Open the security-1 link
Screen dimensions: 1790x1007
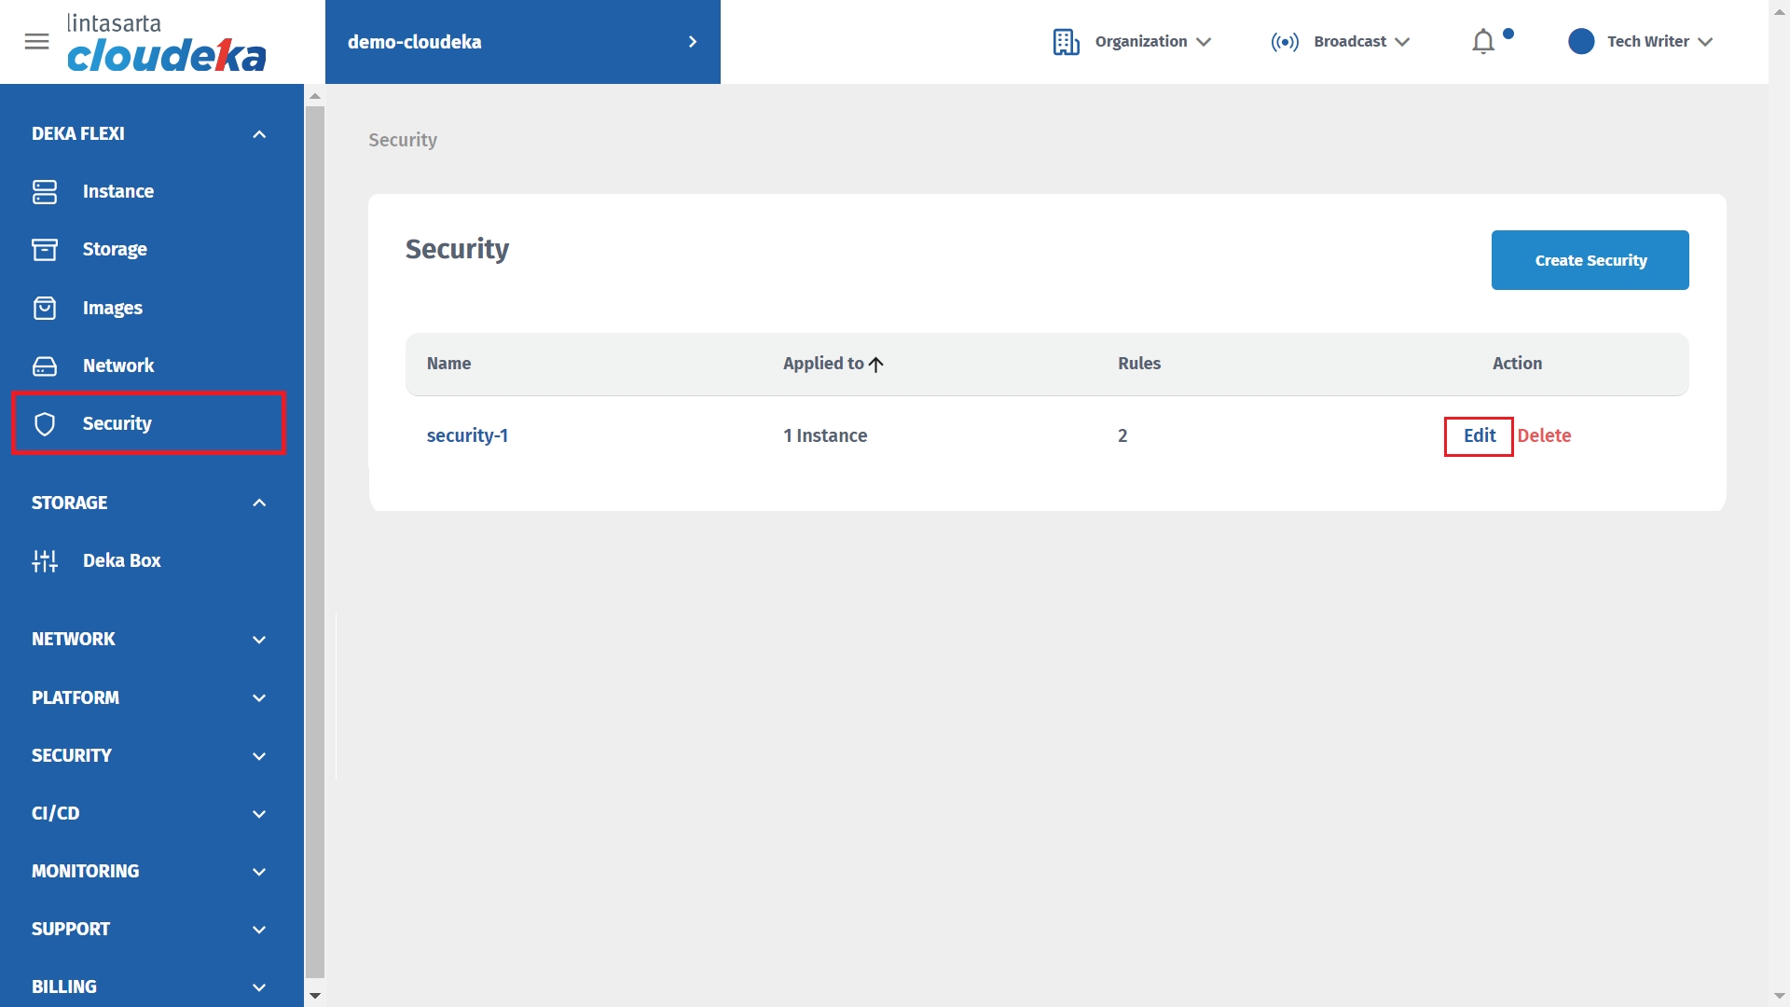pyautogui.click(x=467, y=435)
